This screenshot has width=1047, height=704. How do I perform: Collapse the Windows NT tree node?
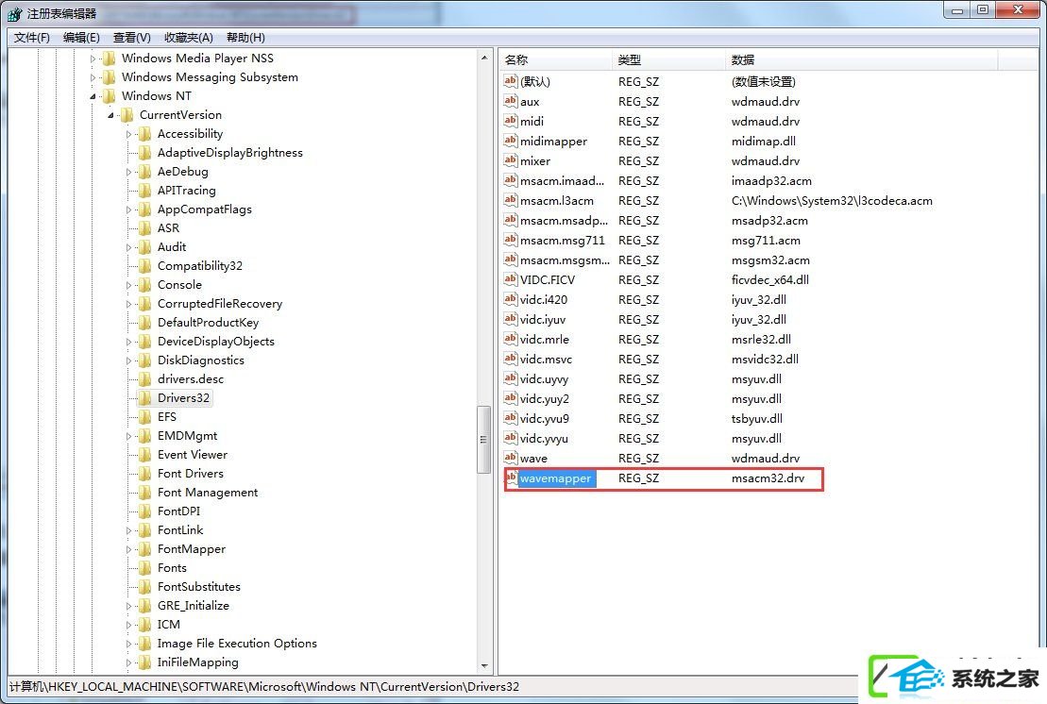pyautogui.click(x=93, y=96)
